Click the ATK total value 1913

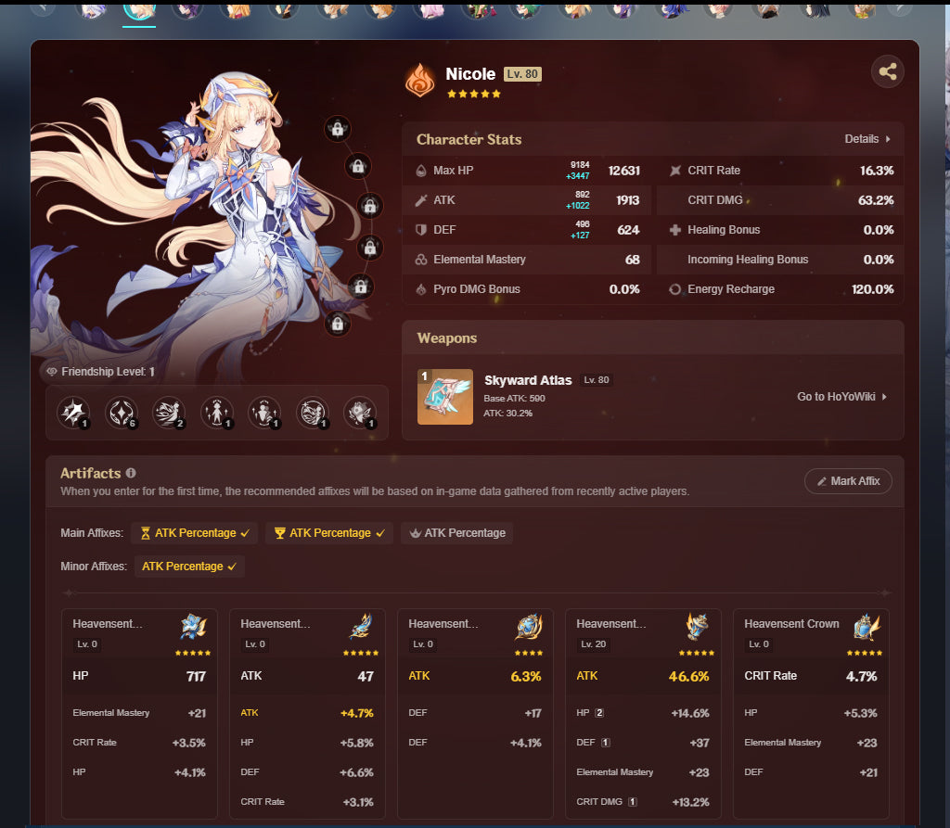pyautogui.click(x=628, y=200)
